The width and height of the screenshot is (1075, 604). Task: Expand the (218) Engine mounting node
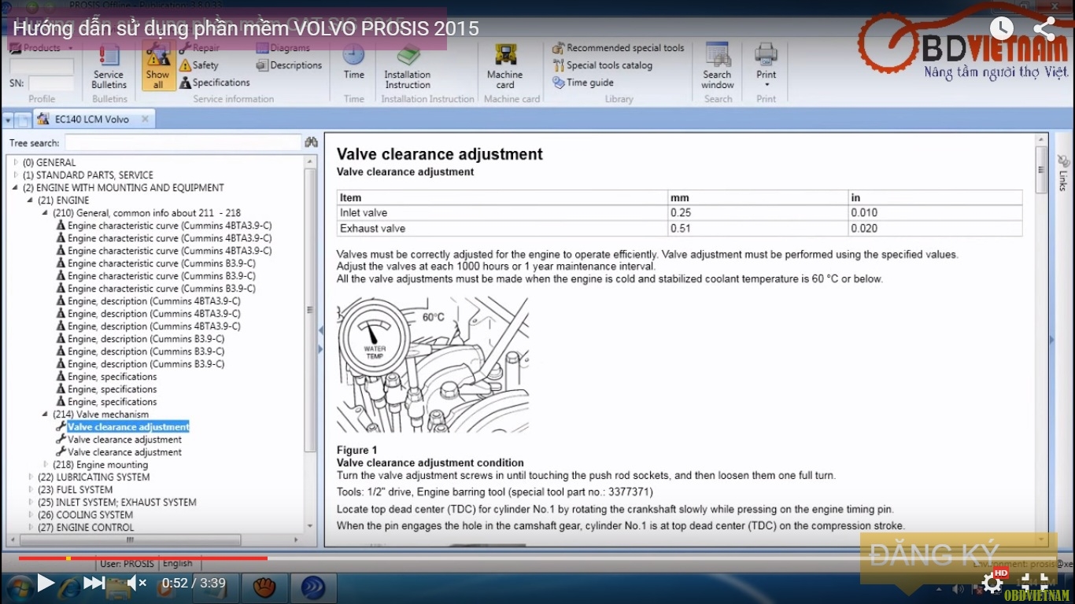[45, 465]
